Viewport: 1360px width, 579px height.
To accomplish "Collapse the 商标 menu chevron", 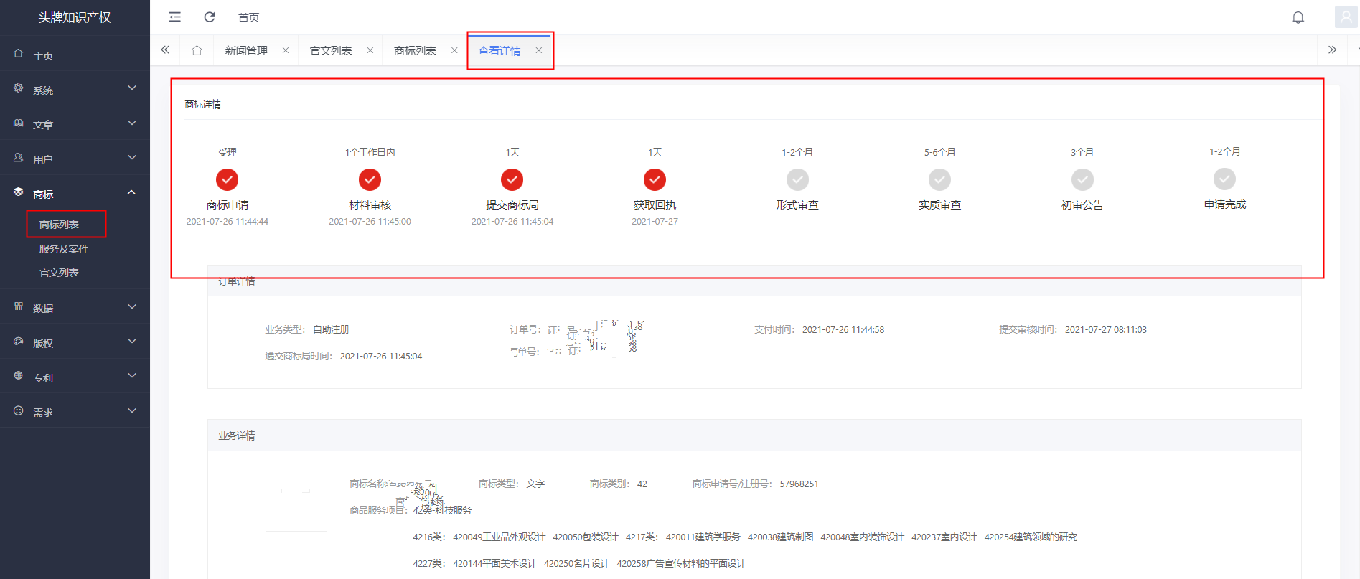I will point(132,192).
